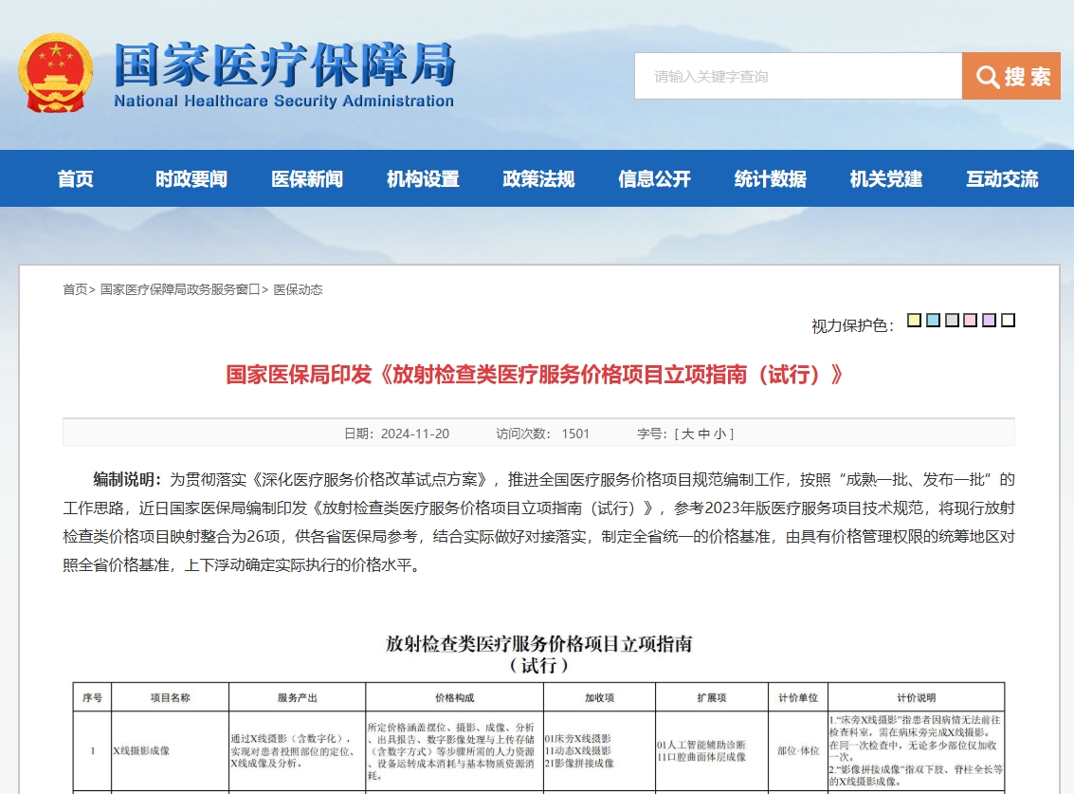The image size is (1074, 794).
Task: Select the yellow eye-protection color swatch
Action: tap(914, 321)
